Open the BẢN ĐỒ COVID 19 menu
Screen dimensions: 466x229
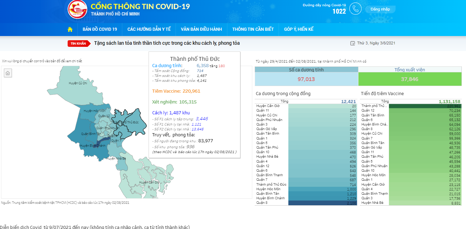tap(100, 29)
